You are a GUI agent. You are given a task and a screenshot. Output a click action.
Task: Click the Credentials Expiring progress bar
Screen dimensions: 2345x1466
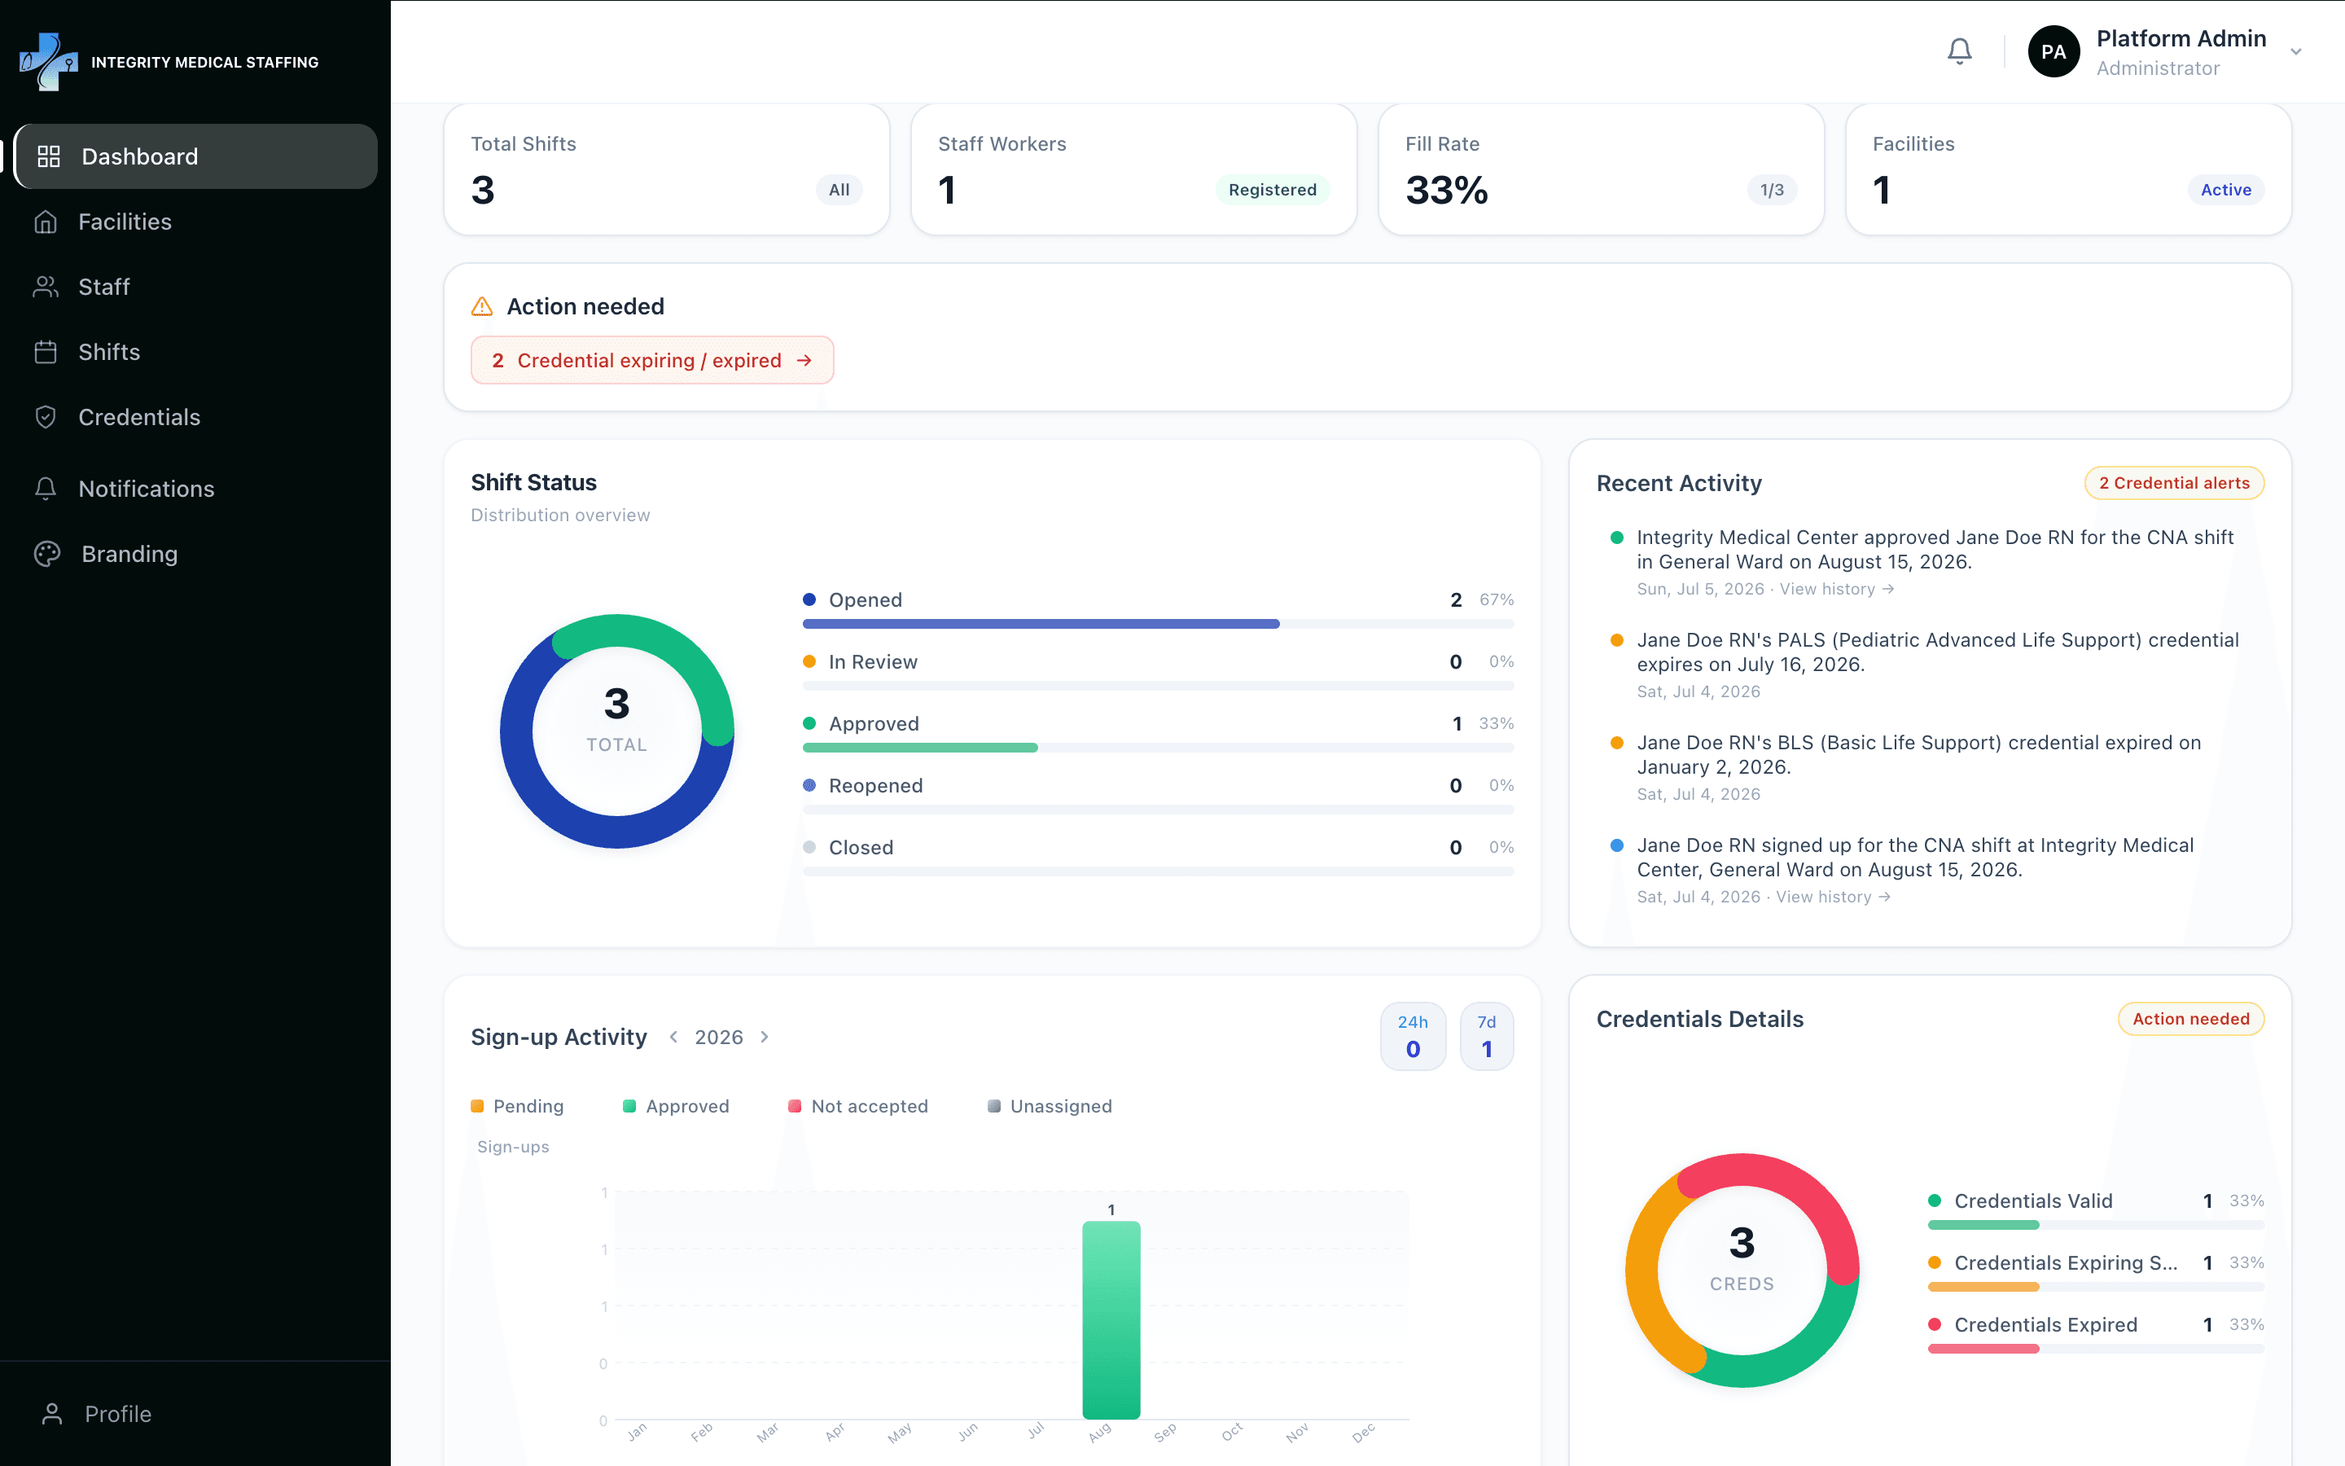[2096, 1288]
